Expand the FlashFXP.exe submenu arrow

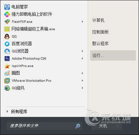pyautogui.click(x=82, y=22)
